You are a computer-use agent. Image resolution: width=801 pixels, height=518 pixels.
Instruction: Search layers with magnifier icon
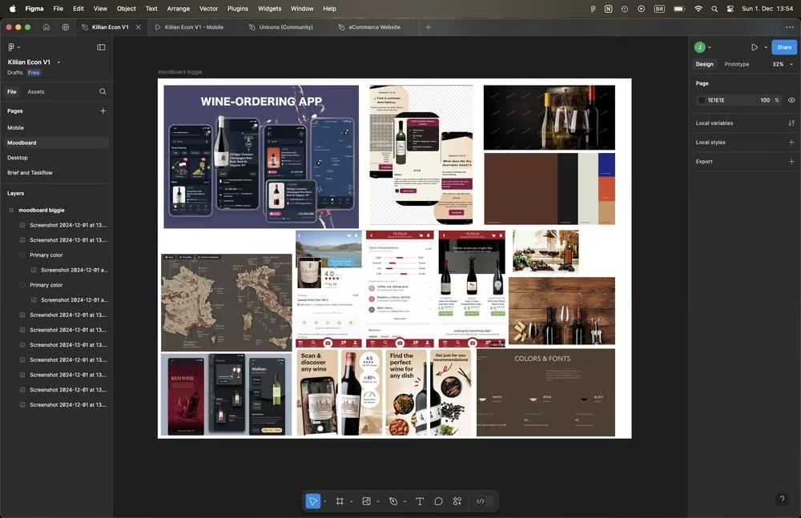click(x=103, y=91)
